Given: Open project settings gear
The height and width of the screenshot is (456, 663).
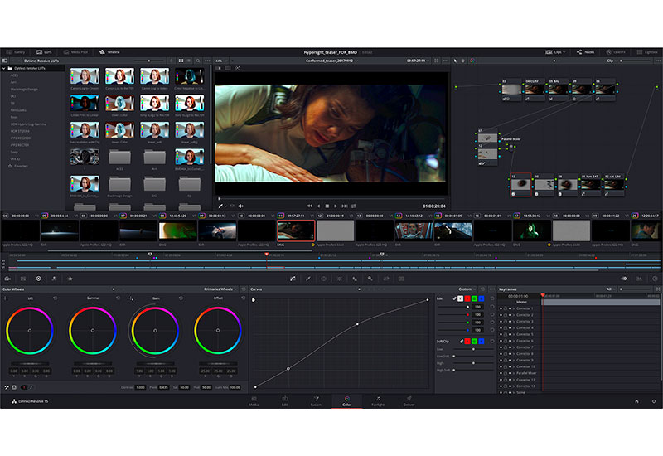Looking at the screenshot, I should click(x=654, y=401).
